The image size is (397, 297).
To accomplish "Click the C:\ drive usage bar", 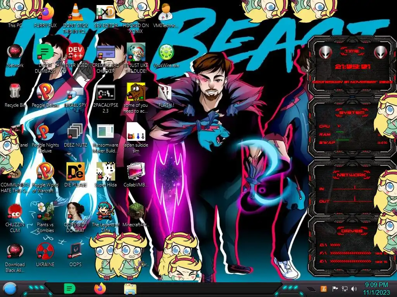I will coord(335,245).
